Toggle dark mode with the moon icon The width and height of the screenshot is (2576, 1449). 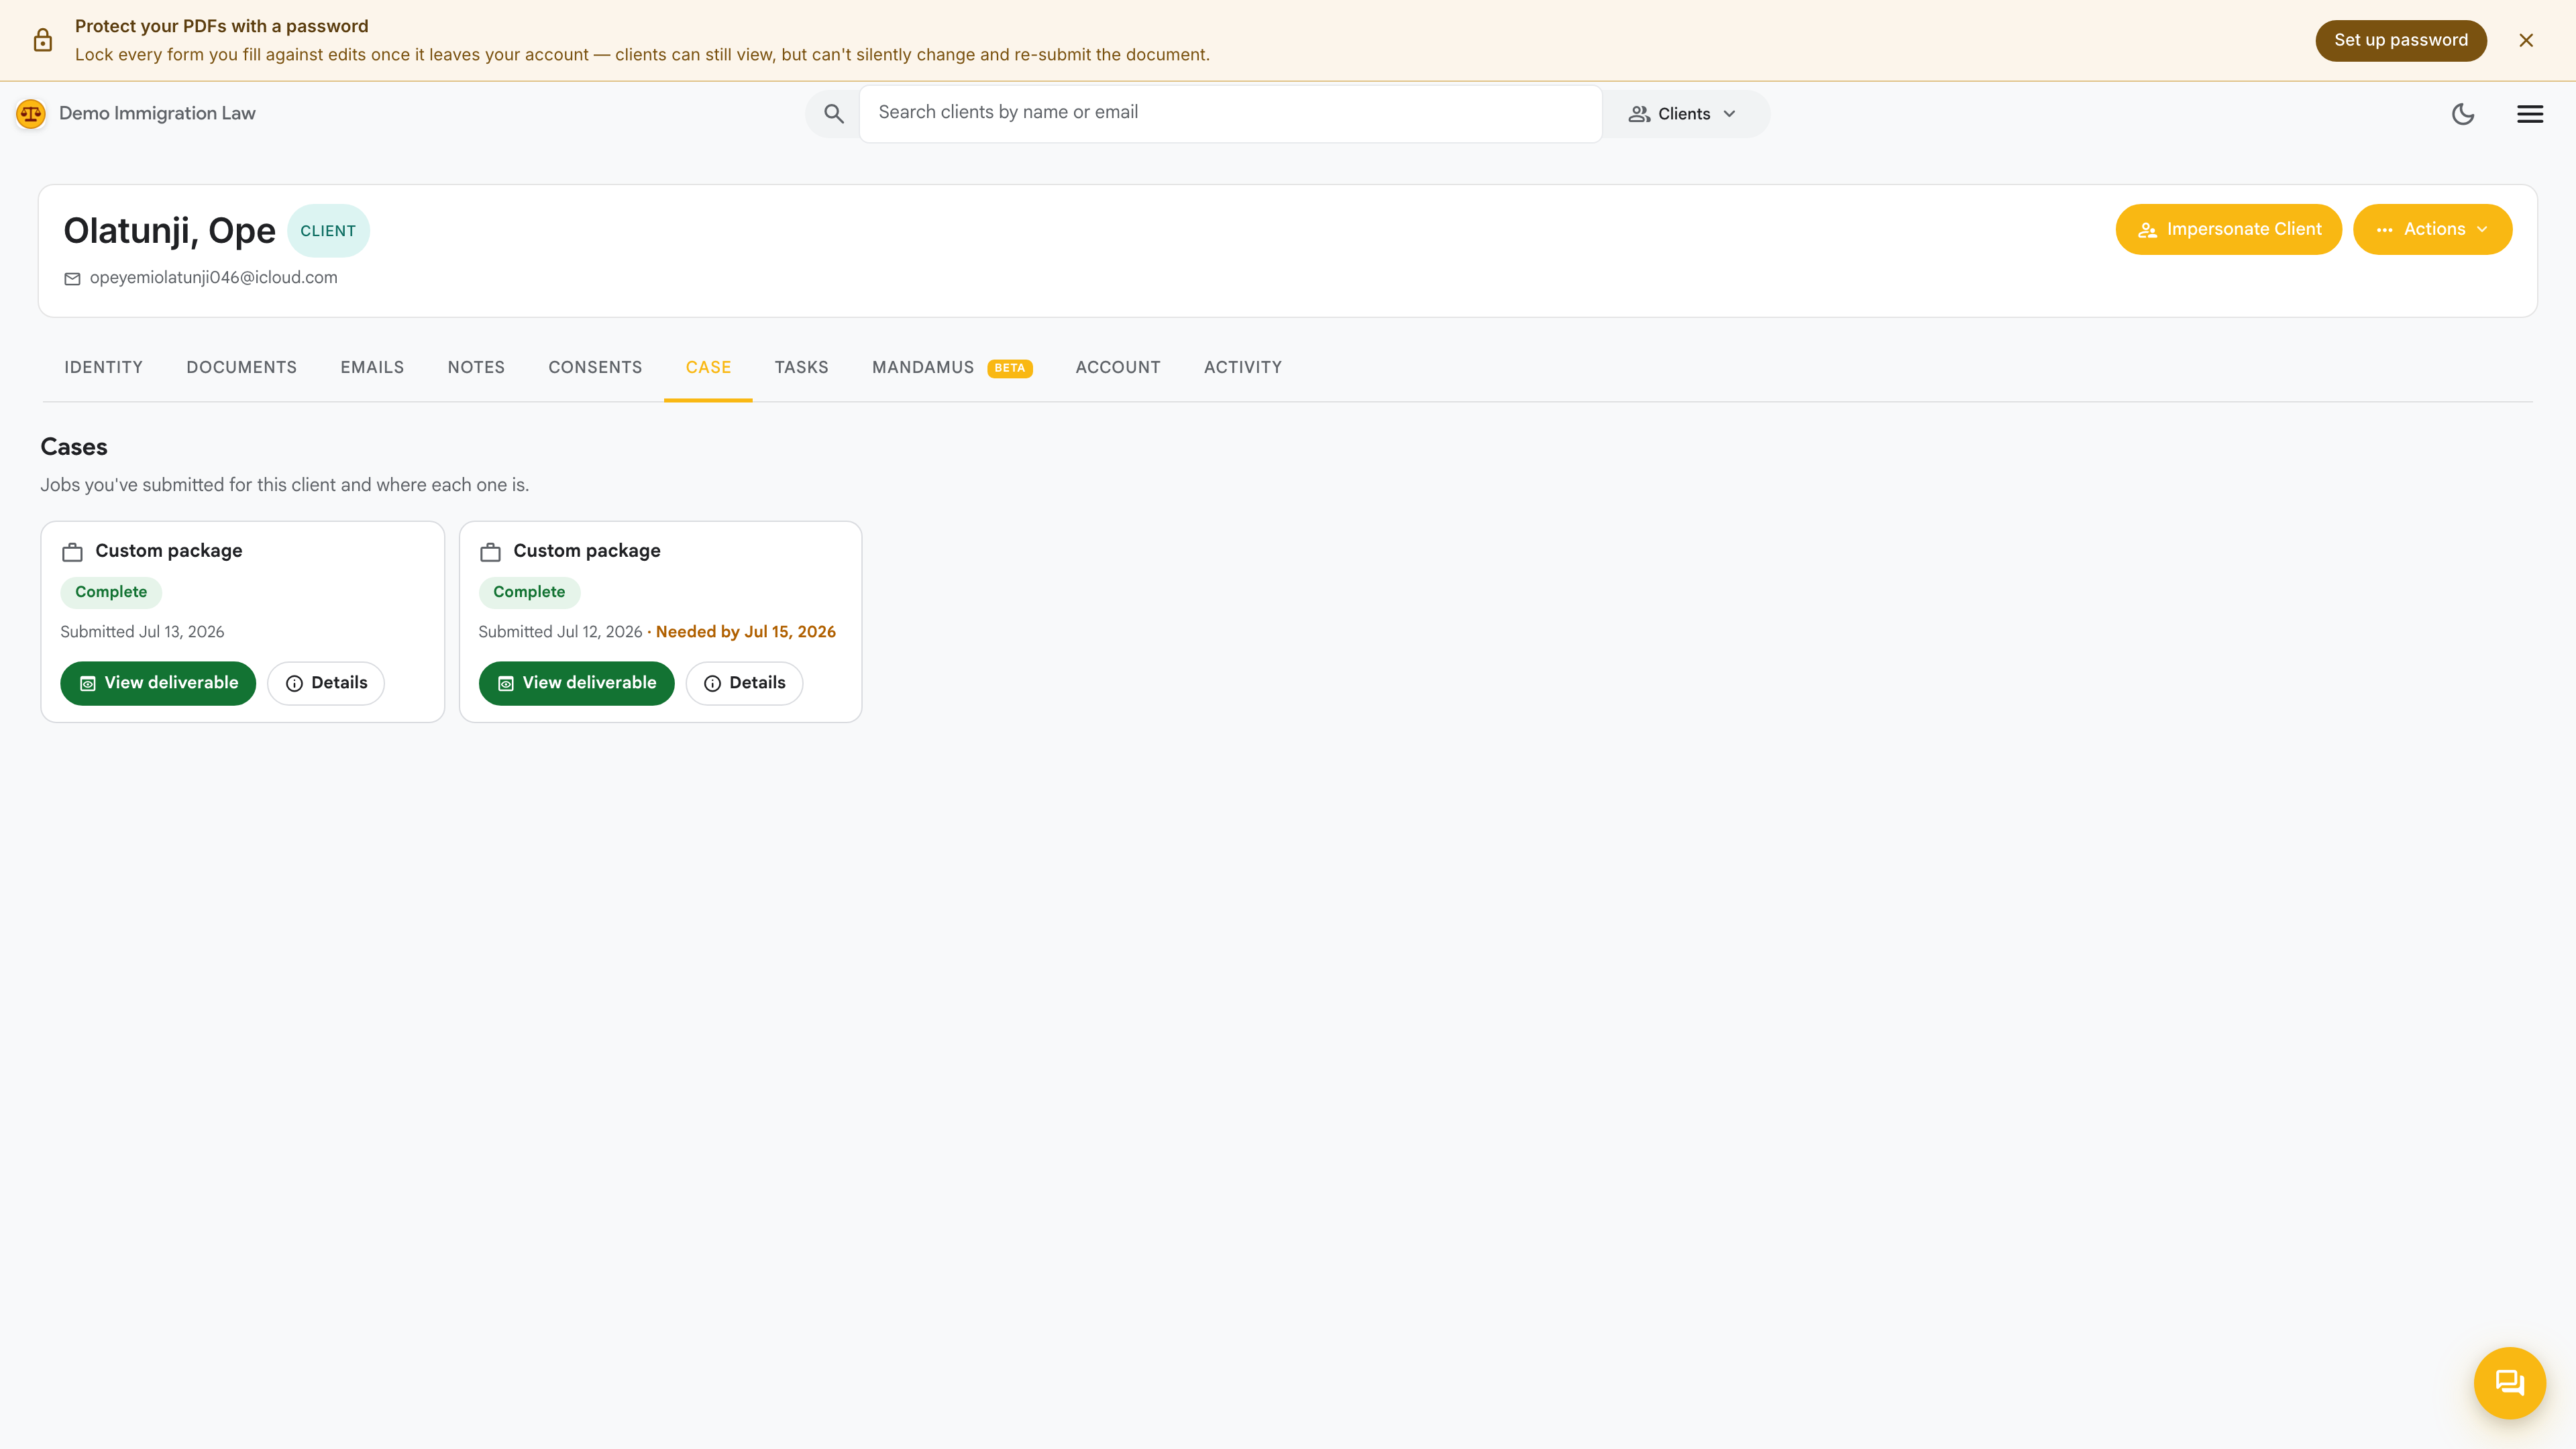[x=2463, y=114]
